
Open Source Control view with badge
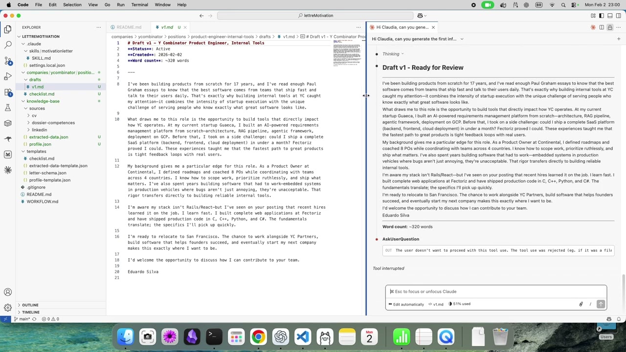point(8,61)
